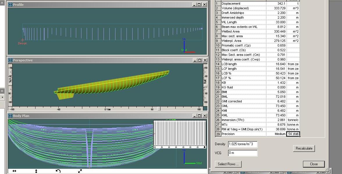342x174 pixels.
Task: Select the Precision row's '54 stati' cell
Action: [293, 134]
